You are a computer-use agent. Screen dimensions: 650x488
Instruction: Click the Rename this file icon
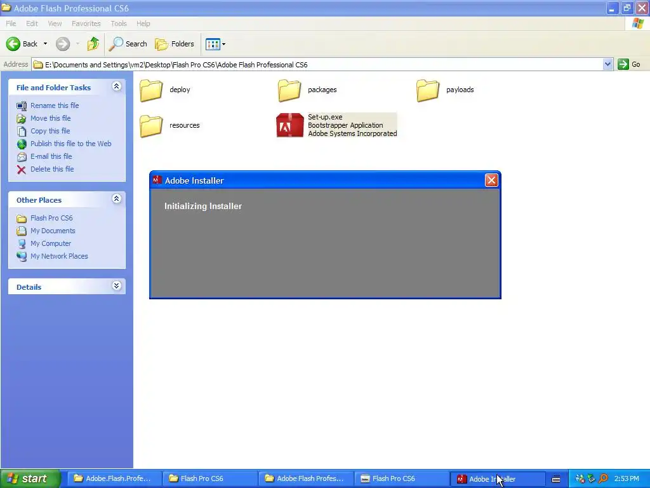(22, 106)
